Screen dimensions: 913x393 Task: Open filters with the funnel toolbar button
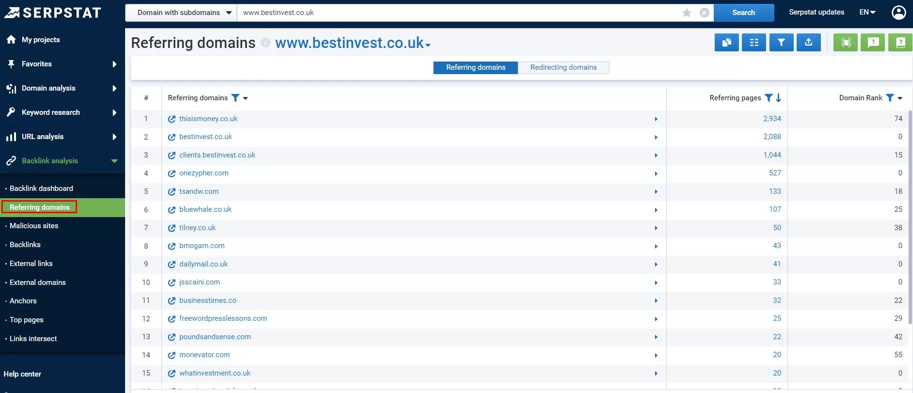pos(781,43)
